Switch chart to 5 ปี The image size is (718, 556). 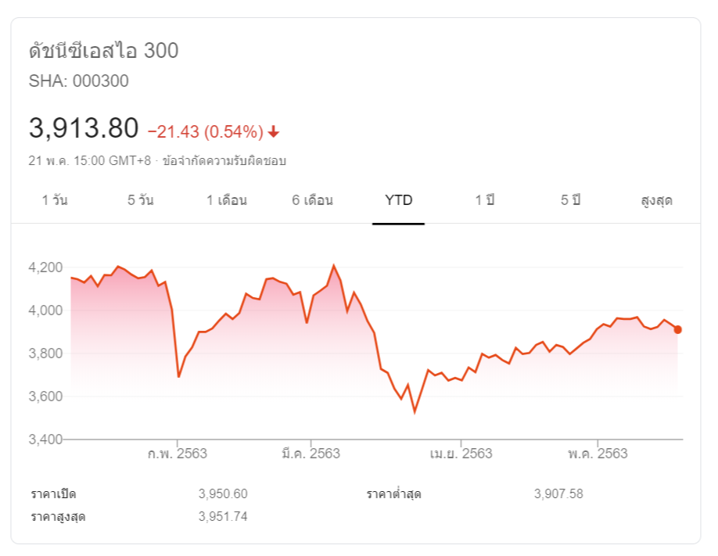pos(570,200)
